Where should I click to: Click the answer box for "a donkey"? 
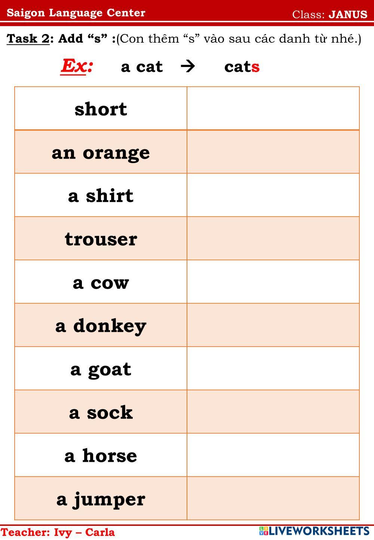(x=273, y=325)
